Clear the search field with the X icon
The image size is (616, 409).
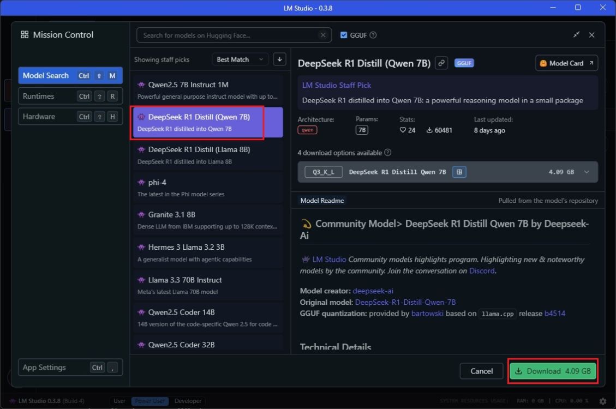323,34
